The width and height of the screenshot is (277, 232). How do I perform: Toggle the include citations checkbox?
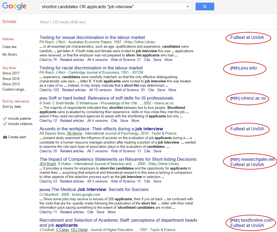(5, 124)
